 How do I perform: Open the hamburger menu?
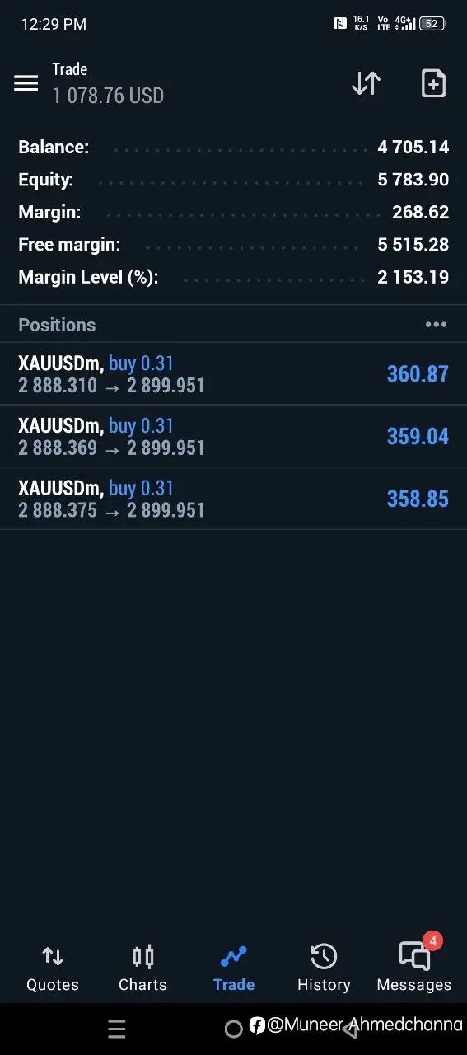click(26, 83)
